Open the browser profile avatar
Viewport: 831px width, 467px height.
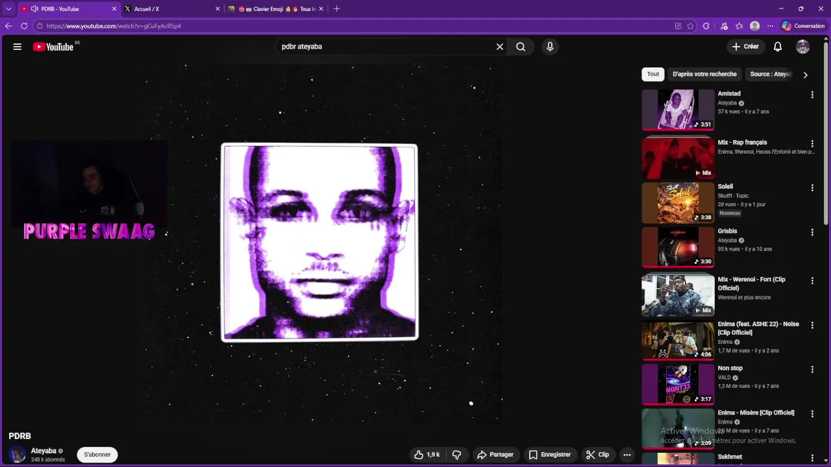(x=754, y=26)
